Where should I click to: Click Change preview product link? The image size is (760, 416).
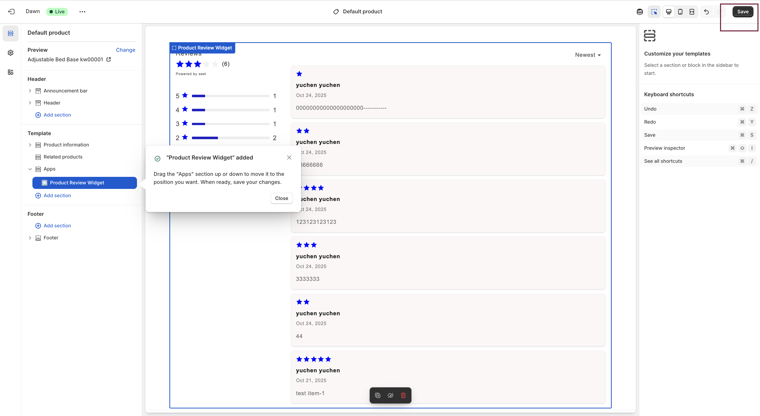(125, 50)
